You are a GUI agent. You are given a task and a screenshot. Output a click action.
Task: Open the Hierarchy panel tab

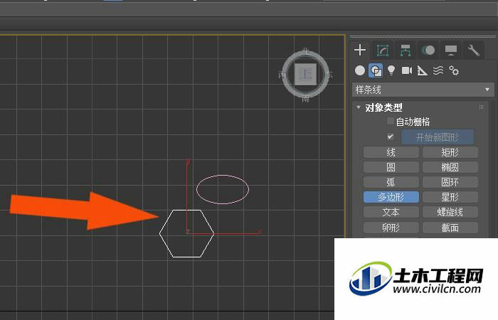coord(406,50)
